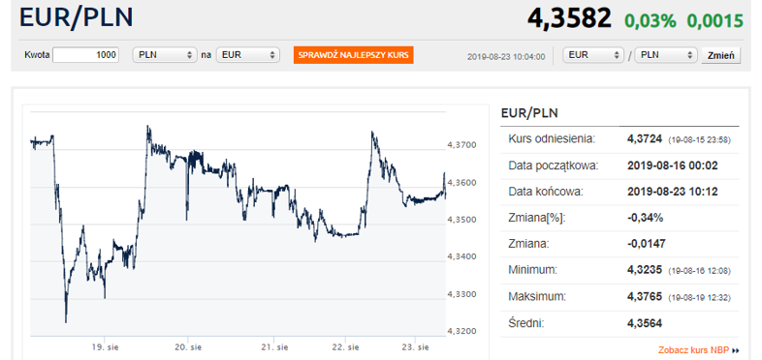This screenshot has width=762, height=360.
Task: Click the 21. sie date marker on chart axis
Action: click(273, 347)
